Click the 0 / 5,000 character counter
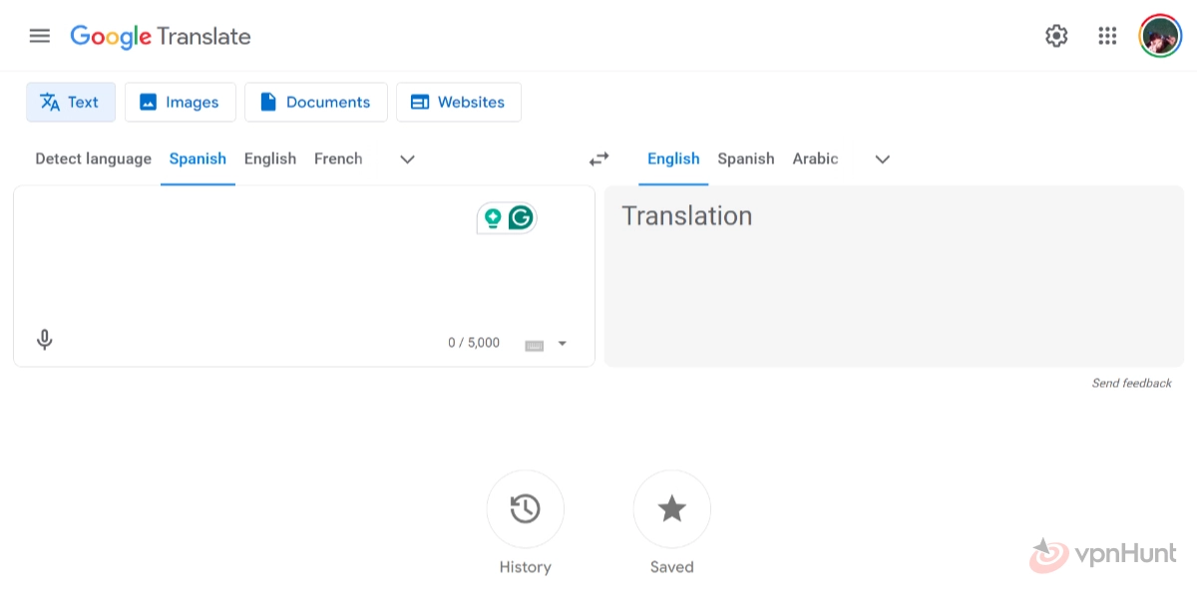The height and width of the screenshot is (596, 1197). tap(474, 343)
